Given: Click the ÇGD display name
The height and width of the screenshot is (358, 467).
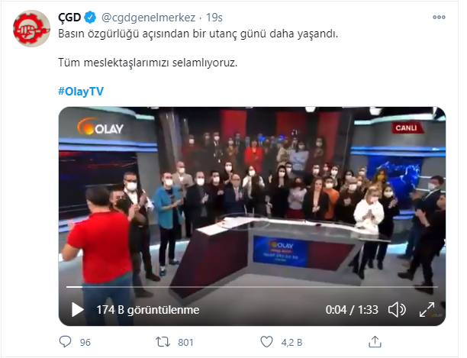Looking at the screenshot, I should [69, 18].
